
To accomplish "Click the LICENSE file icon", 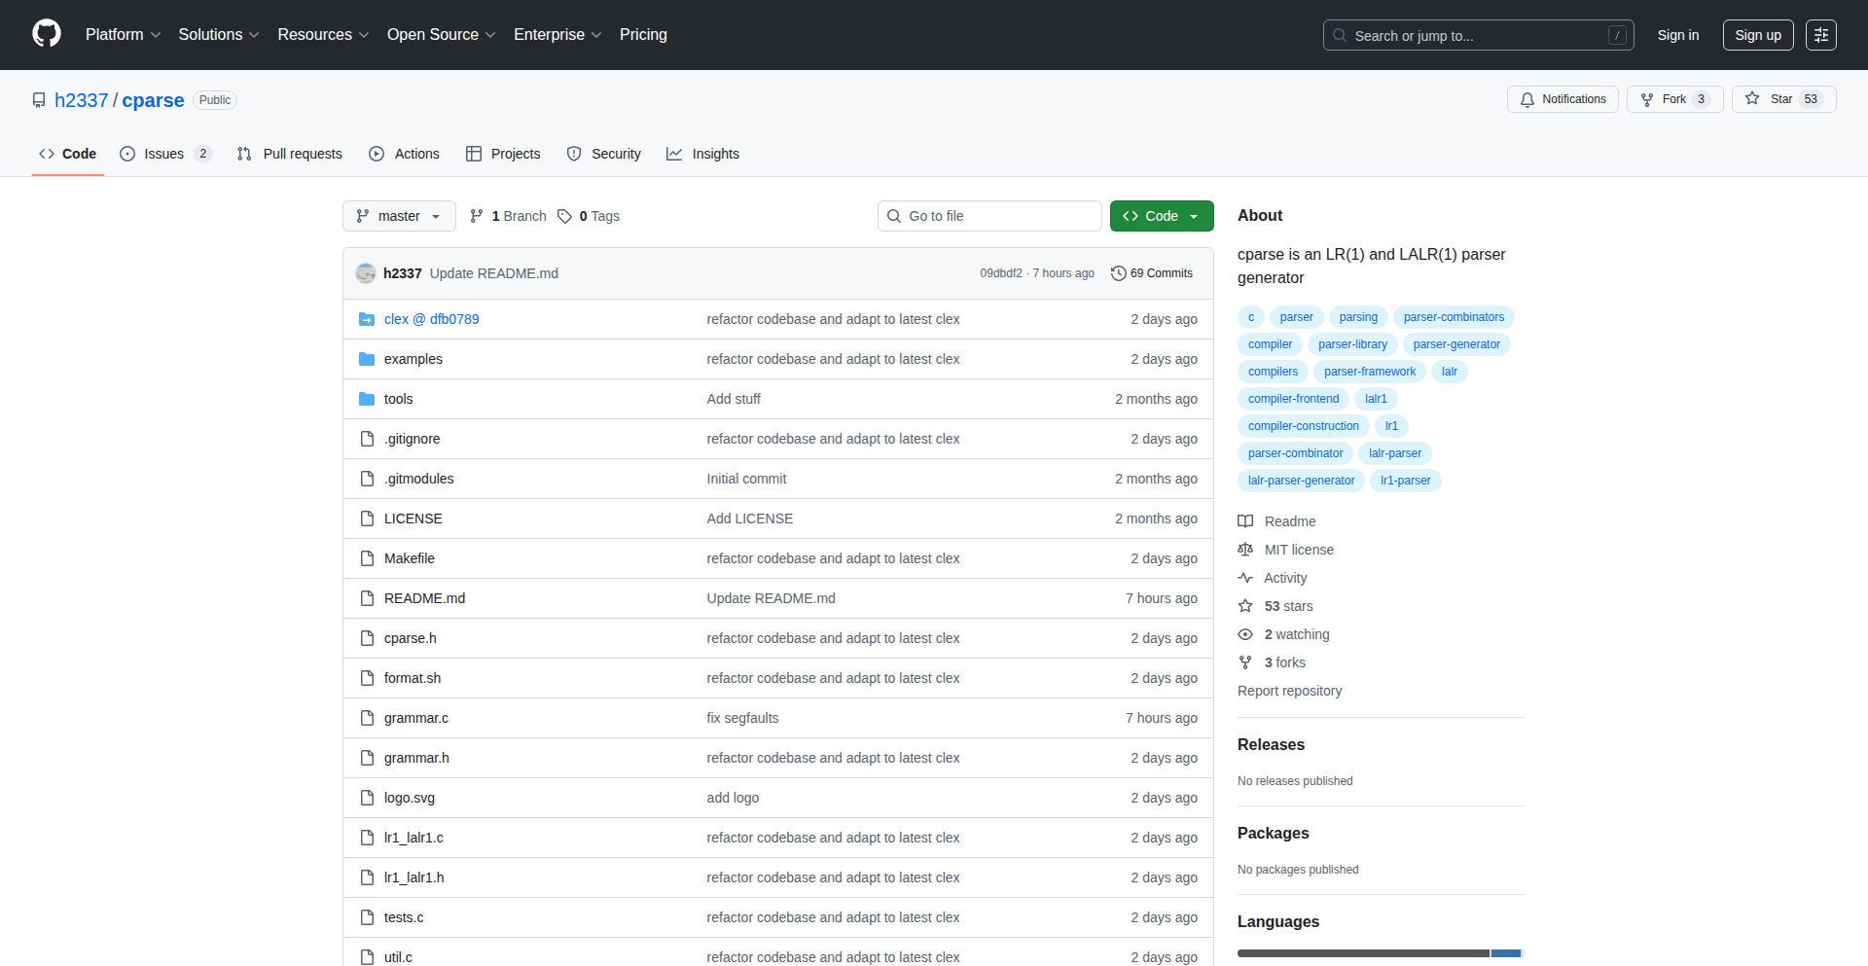I will [367, 519].
